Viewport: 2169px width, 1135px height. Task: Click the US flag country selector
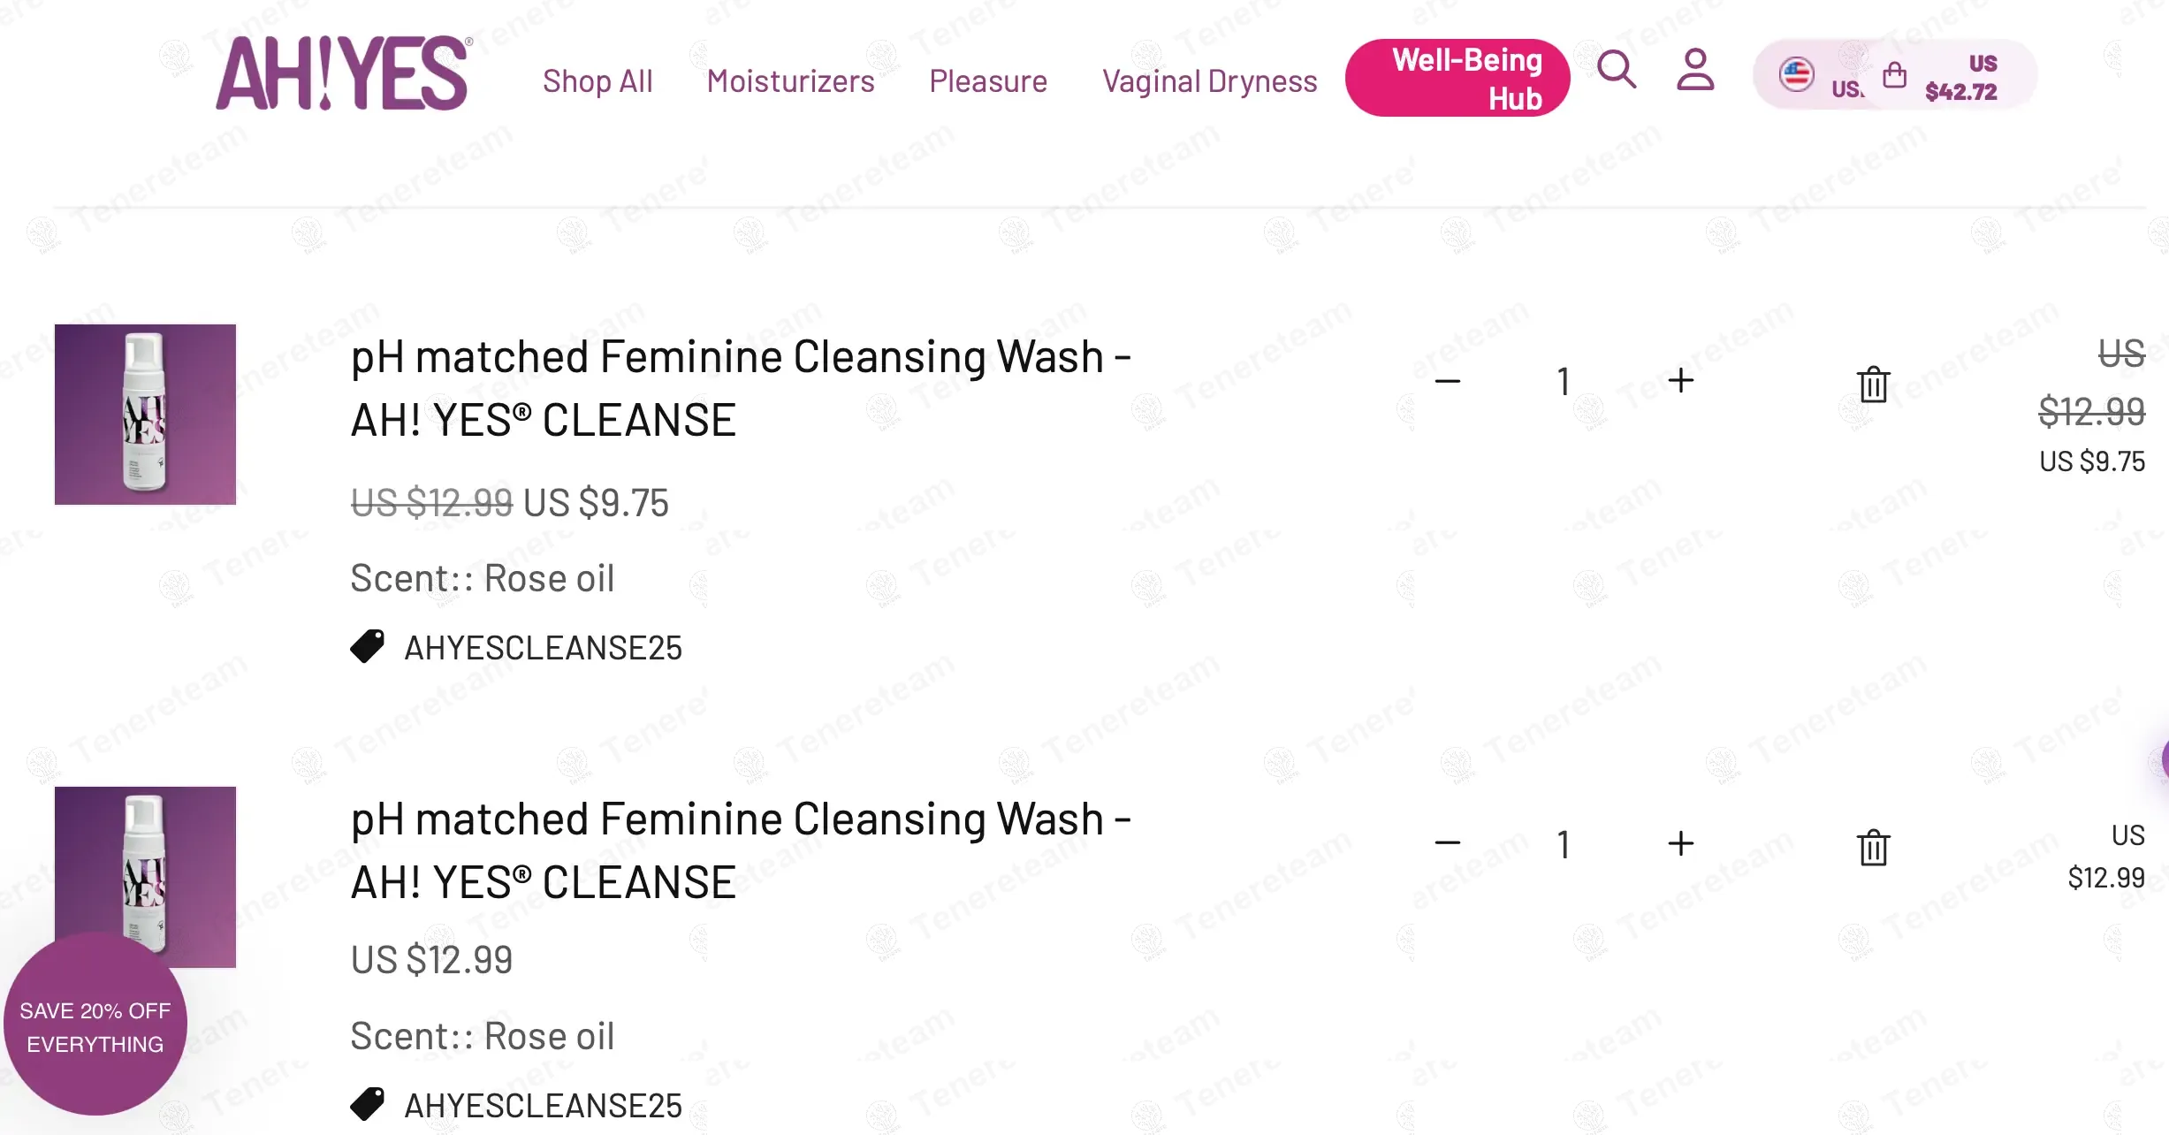(x=1797, y=75)
